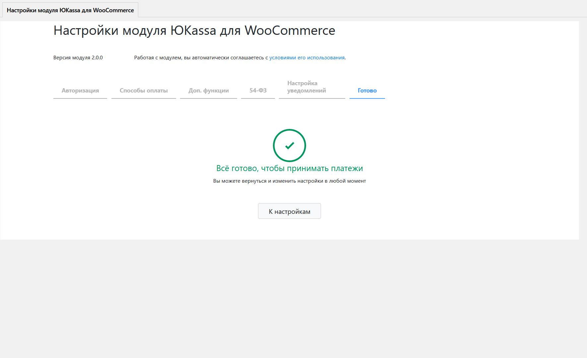This screenshot has width=587, height=358.
Task: Open the Настройка уведомлений tab
Action: point(307,87)
